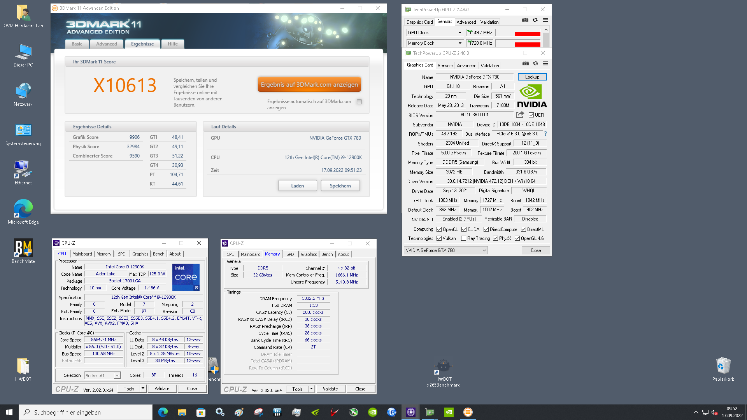Image resolution: width=747 pixels, height=420 pixels.
Task: Open CPU-Z taskbar icon
Action: [411, 412]
